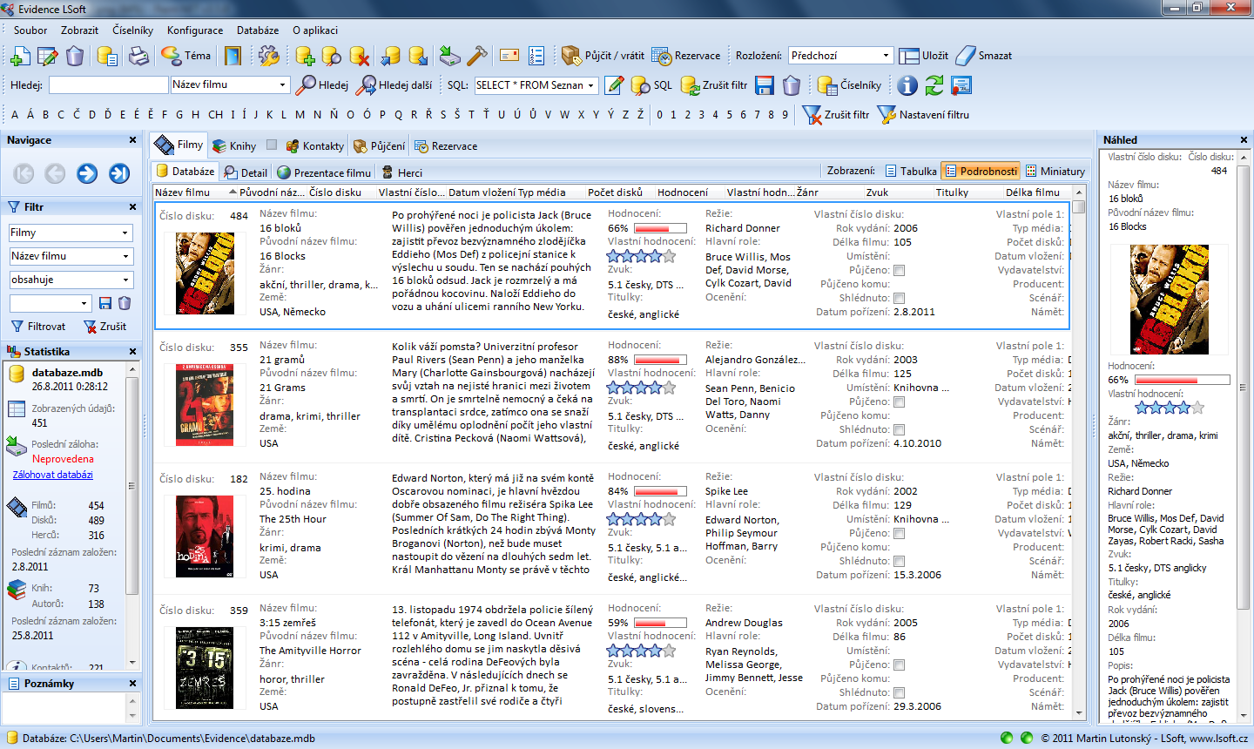Click the 21 gramů movie cover thumbnail
This screenshot has height=749, width=1254.
pyautogui.click(x=205, y=405)
